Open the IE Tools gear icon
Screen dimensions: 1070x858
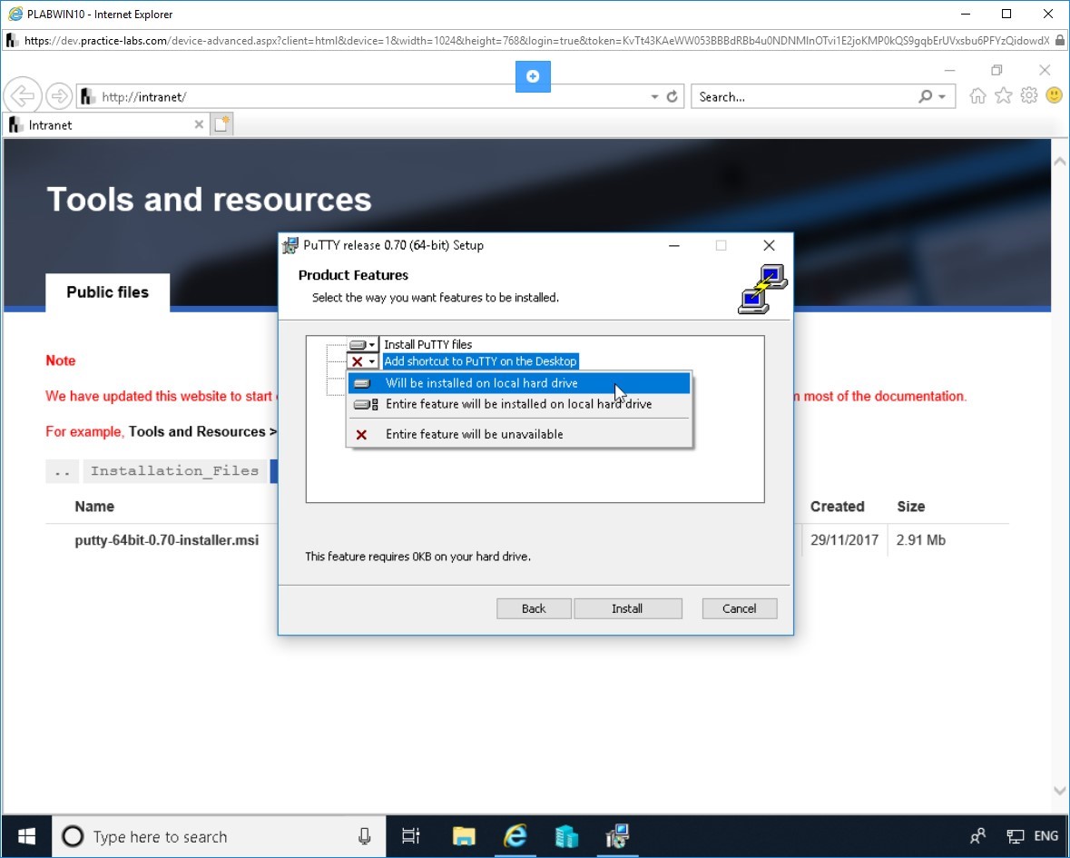1029,96
